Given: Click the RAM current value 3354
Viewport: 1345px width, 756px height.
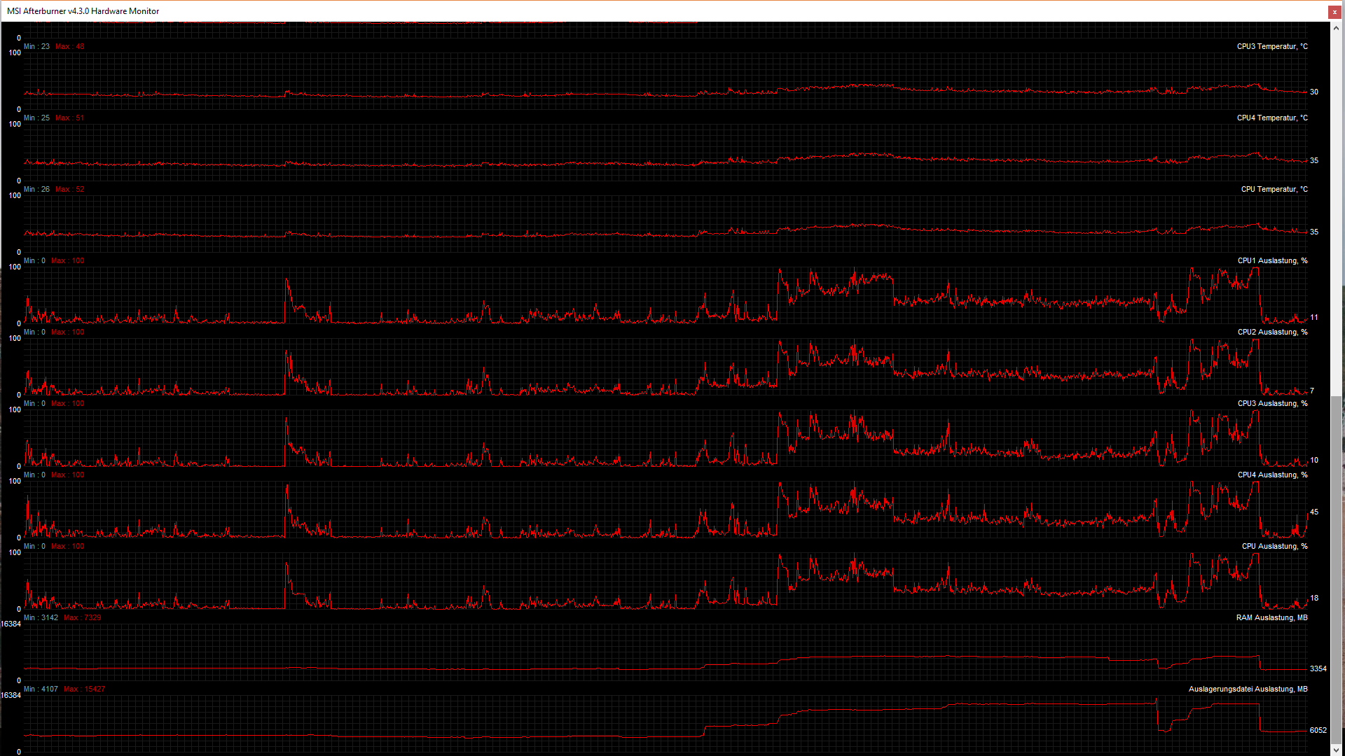Looking at the screenshot, I should [x=1318, y=669].
